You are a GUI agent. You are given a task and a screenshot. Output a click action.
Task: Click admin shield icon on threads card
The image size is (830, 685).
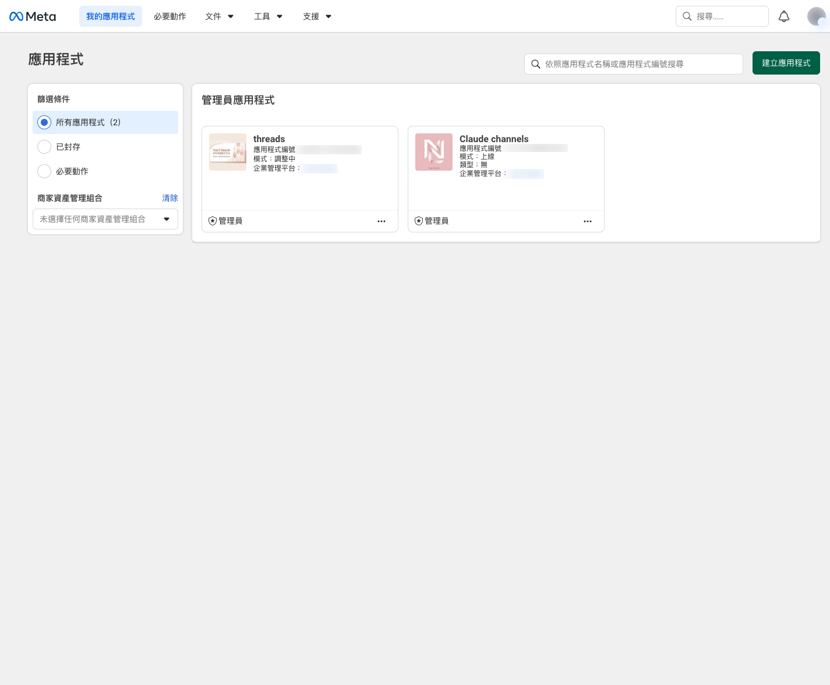tap(213, 221)
